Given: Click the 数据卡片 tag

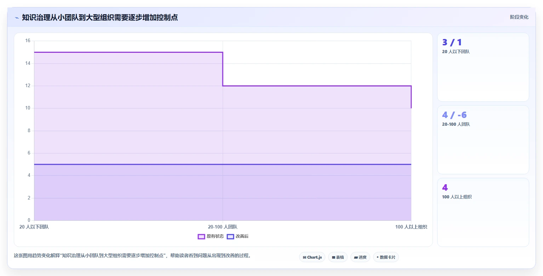Looking at the screenshot, I should (386, 257).
